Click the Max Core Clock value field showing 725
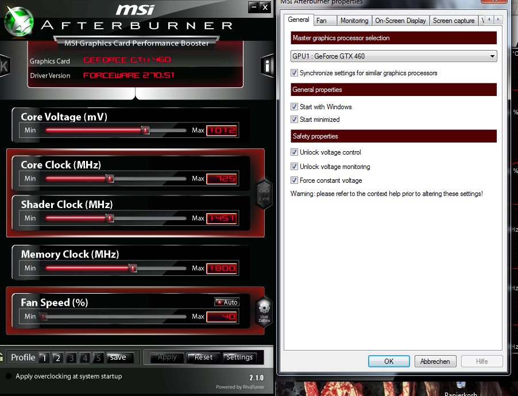The height and width of the screenshot is (396, 518). 222,178
